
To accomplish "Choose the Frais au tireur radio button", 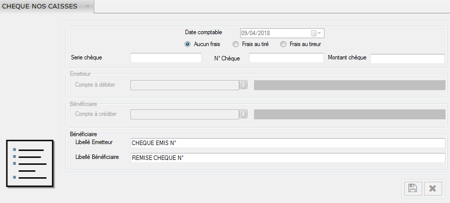I will 283,44.
